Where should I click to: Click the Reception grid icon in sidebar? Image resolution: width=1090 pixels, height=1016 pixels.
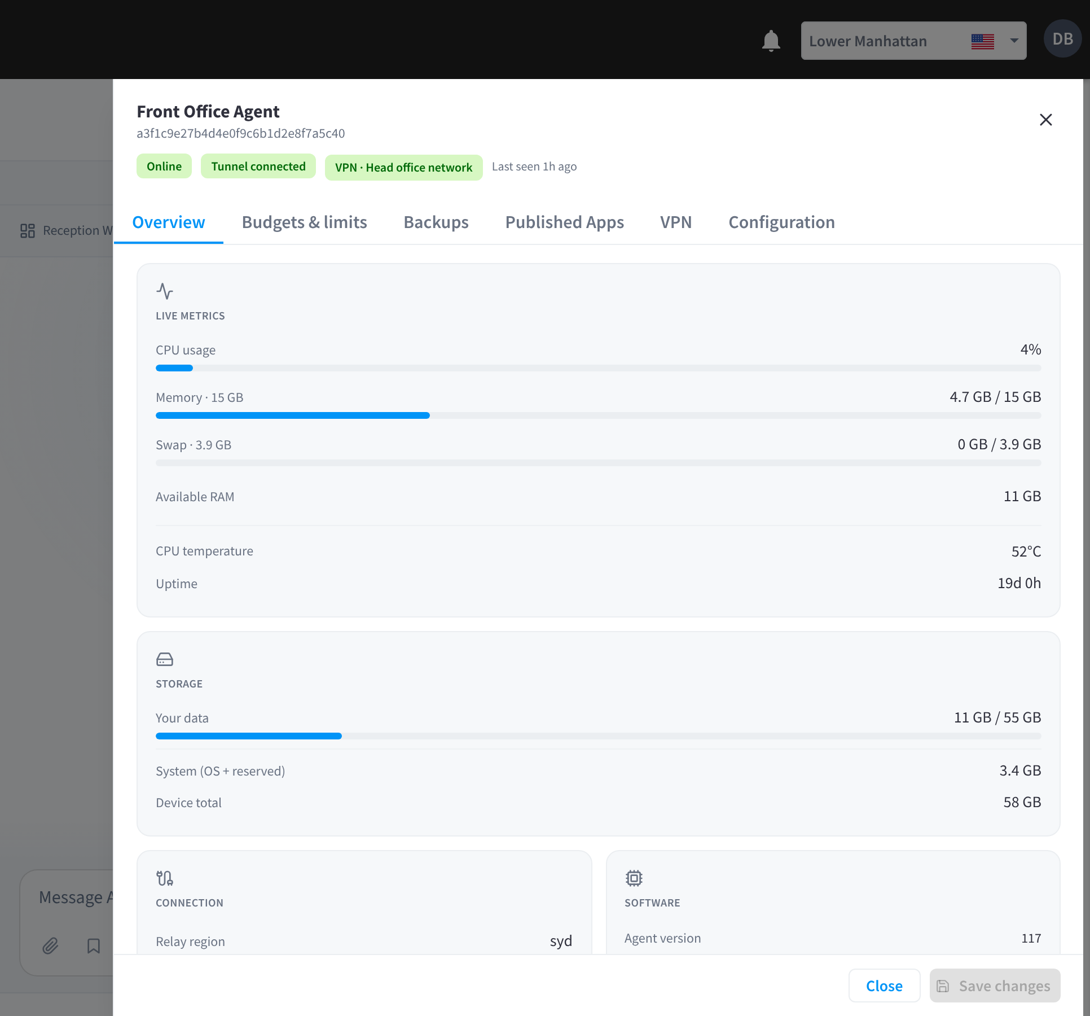coord(28,230)
